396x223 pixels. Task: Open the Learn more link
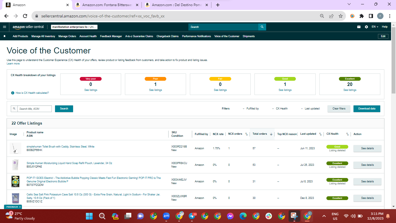[13, 64]
